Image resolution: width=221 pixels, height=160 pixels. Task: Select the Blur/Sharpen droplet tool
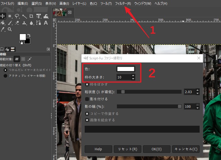[32, 23]
